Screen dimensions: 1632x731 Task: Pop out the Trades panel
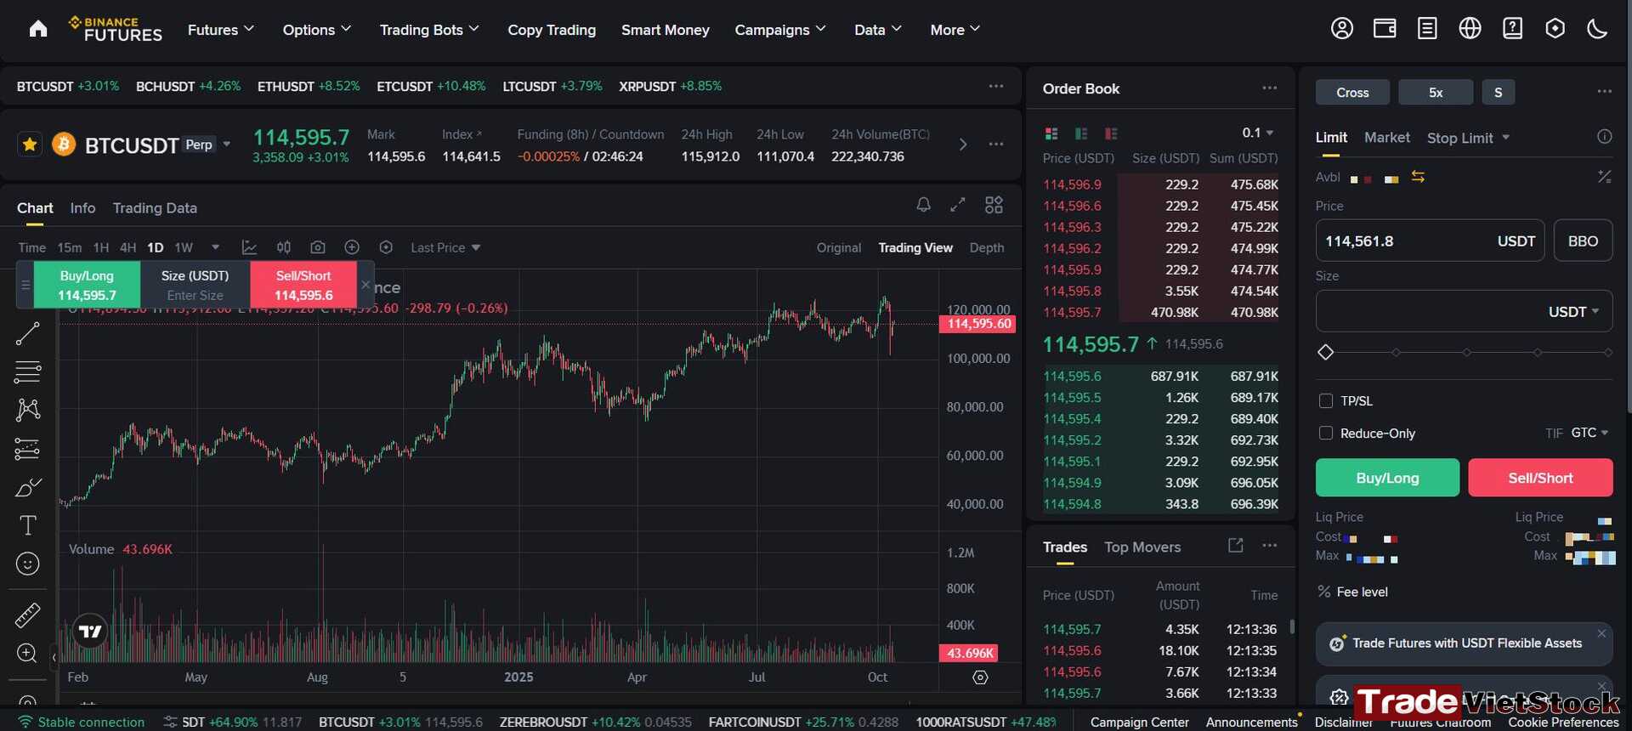[x=1236, y=546]
